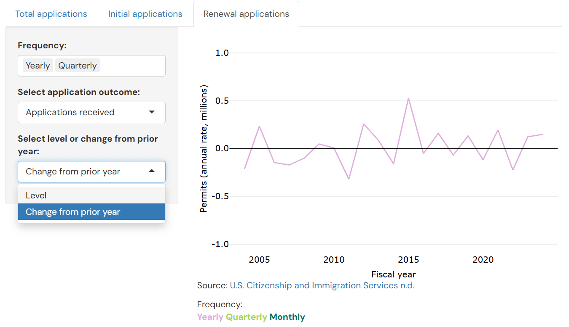
Task: Click the up caret on the open dropdown
Action: tap(152, 171)
